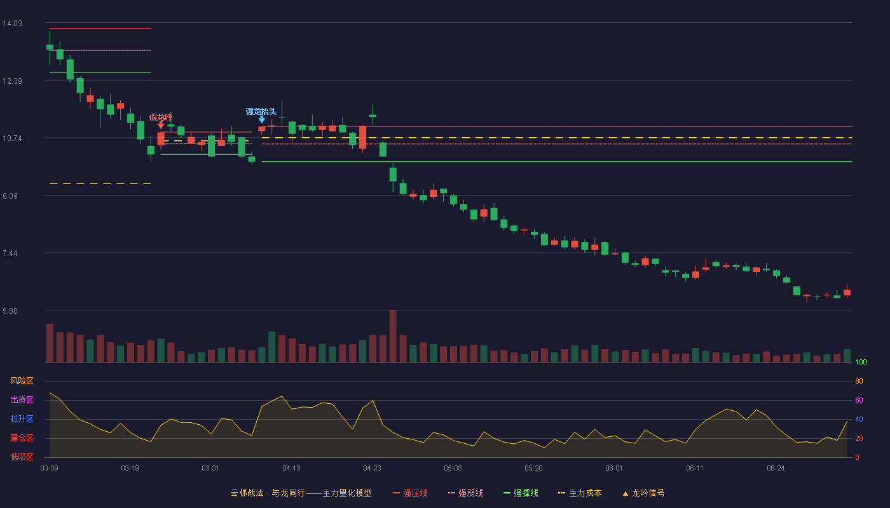Screen dimensions: 890x508
Task: Click the 拉升区 zone label
Action: (x=22, y=419)
